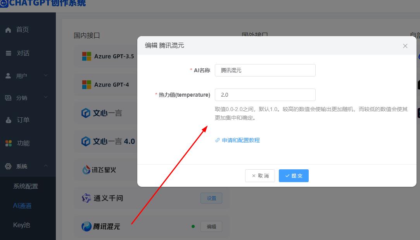Open the 申请和配置教程 link
Image resolution: width=420 pixels, height=240 pixels.
241,140
